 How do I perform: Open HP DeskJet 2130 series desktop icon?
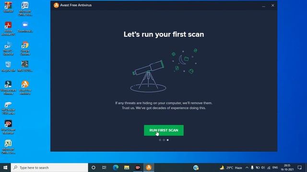tap(8, 108)
